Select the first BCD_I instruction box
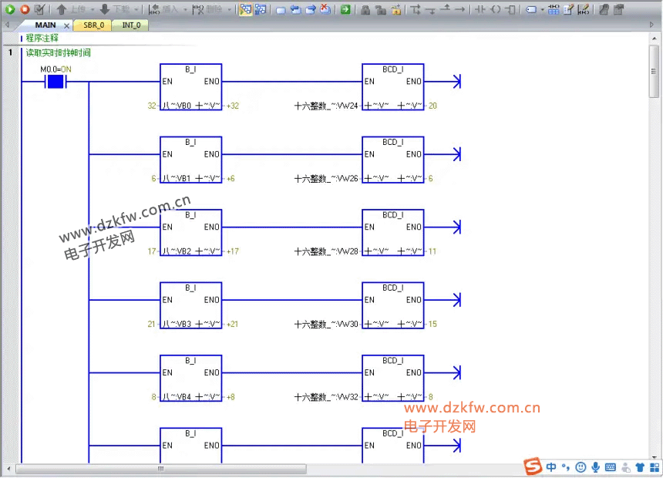The height and width of the screenshot is (478, 663). coord(392,86)
